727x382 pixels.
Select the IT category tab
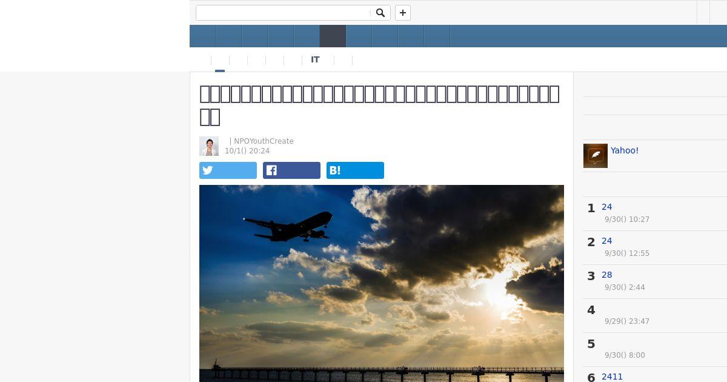(x=315, y=59)
